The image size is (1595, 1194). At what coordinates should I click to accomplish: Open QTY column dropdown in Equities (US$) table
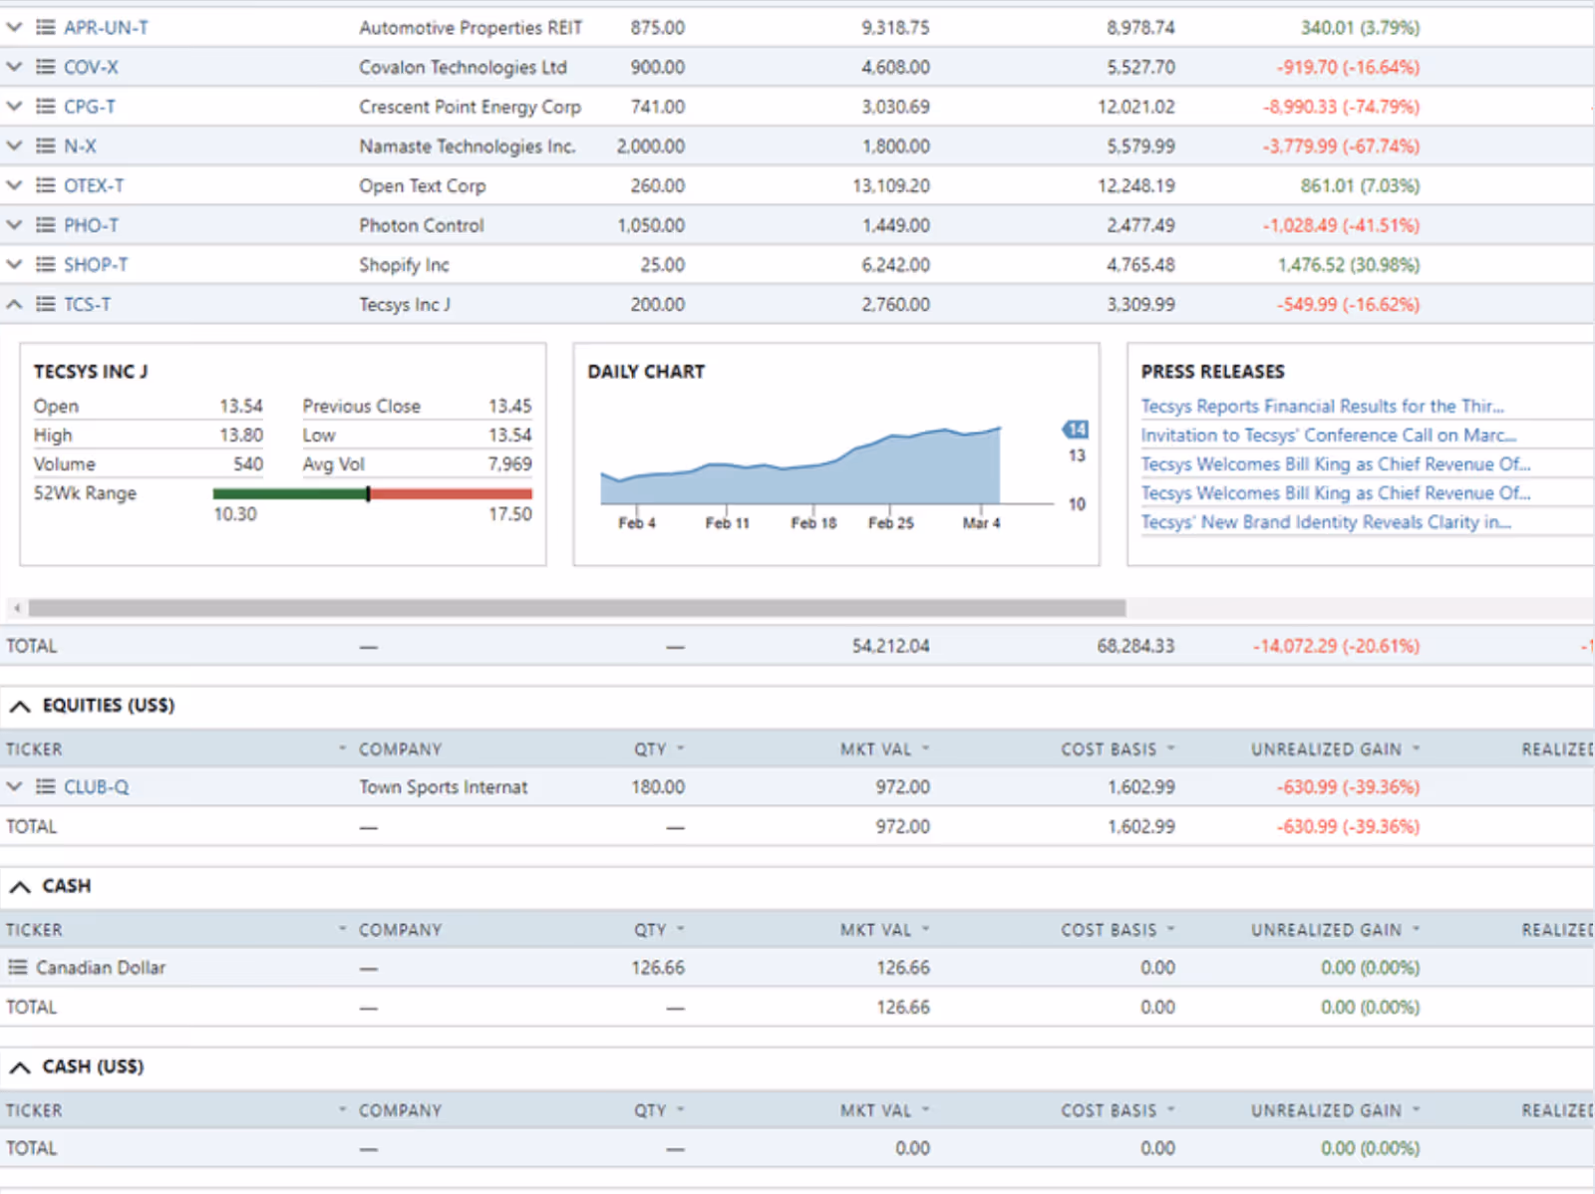tap(681, 748)
